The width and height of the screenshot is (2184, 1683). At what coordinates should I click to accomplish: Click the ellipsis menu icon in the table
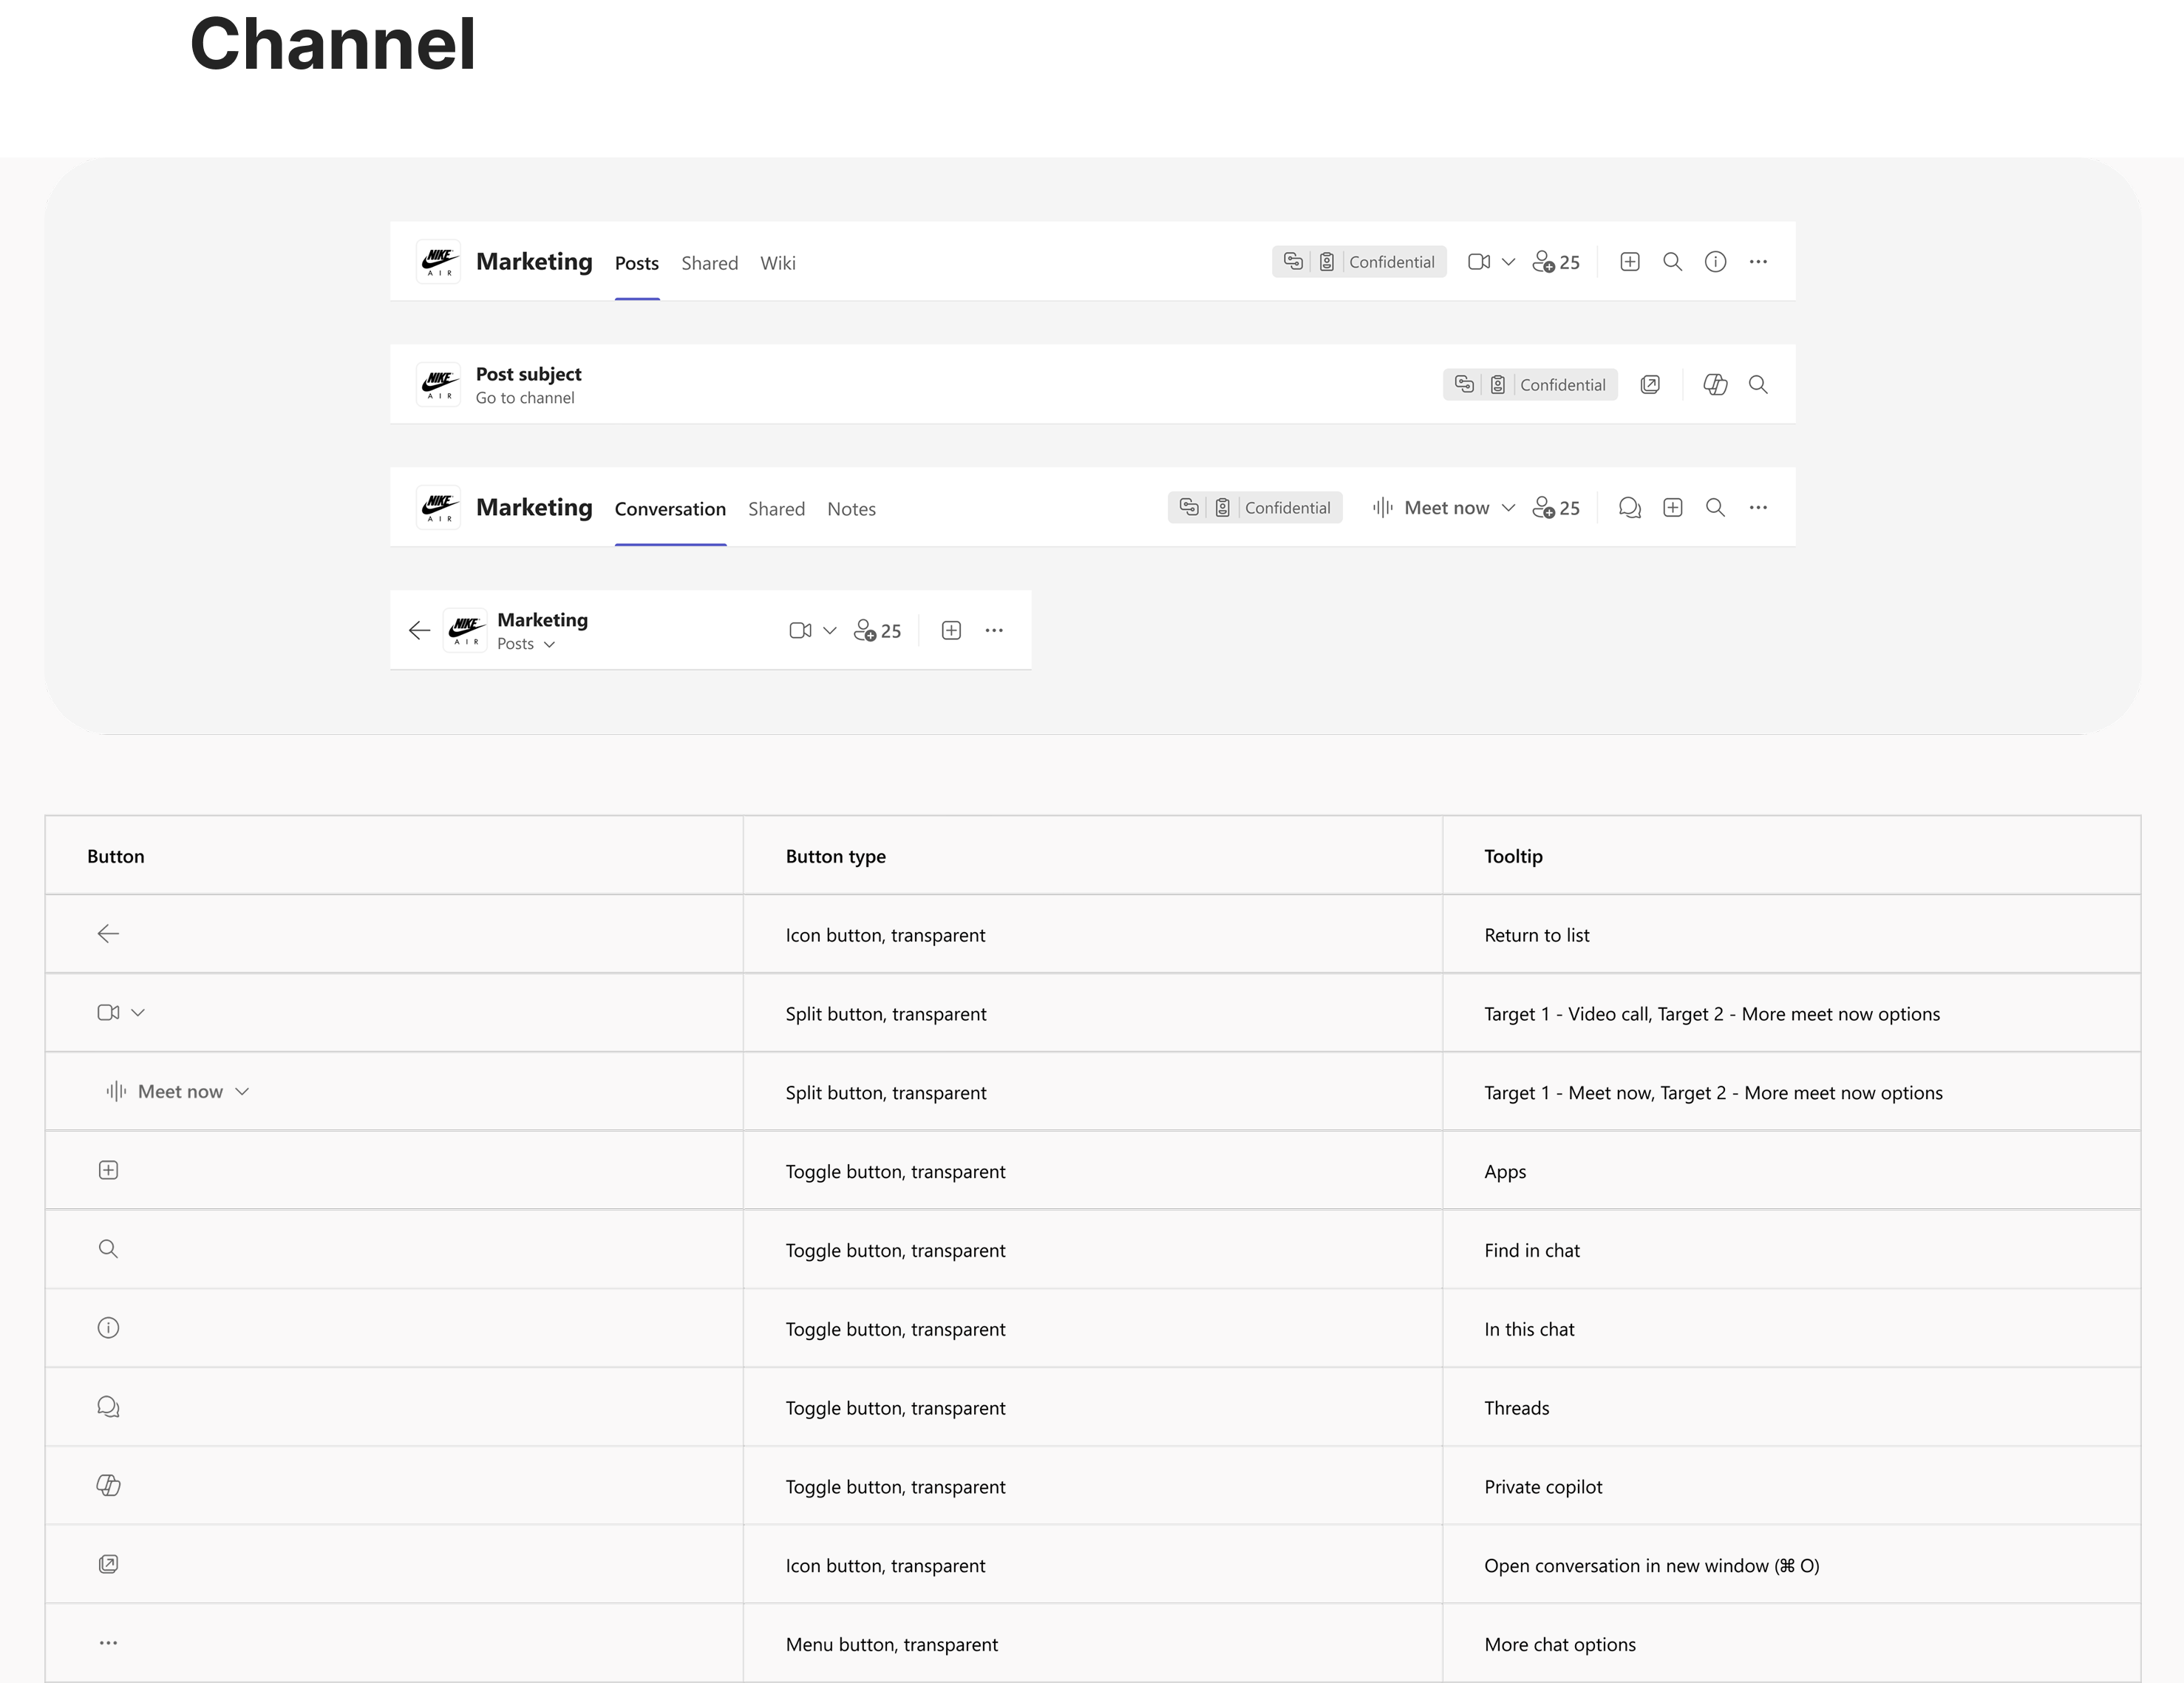click(x=108, y=1643)
